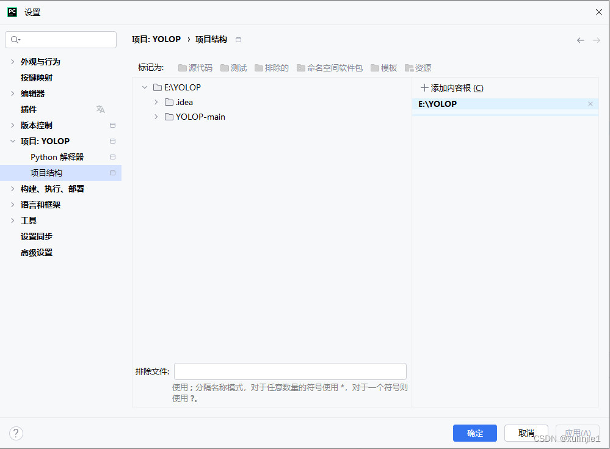Image resolution: width=610 pixels, height=449 pixels.
Task: Remove the E:\YOLOP content root
Action: click(590, 104)
